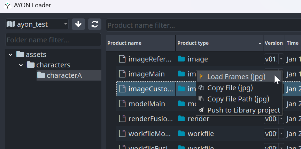Click the AYON logo in title bar
This screenshot has height=149, width=301.
click(x=6, y=5)
